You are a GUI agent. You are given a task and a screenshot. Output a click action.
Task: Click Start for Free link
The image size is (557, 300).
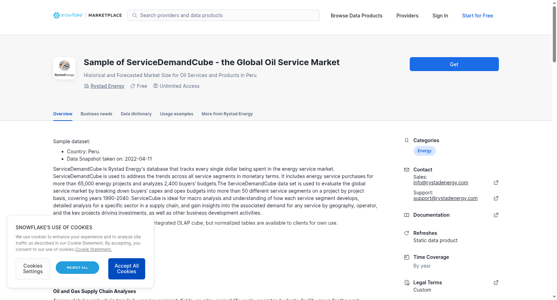click(477, 16)
